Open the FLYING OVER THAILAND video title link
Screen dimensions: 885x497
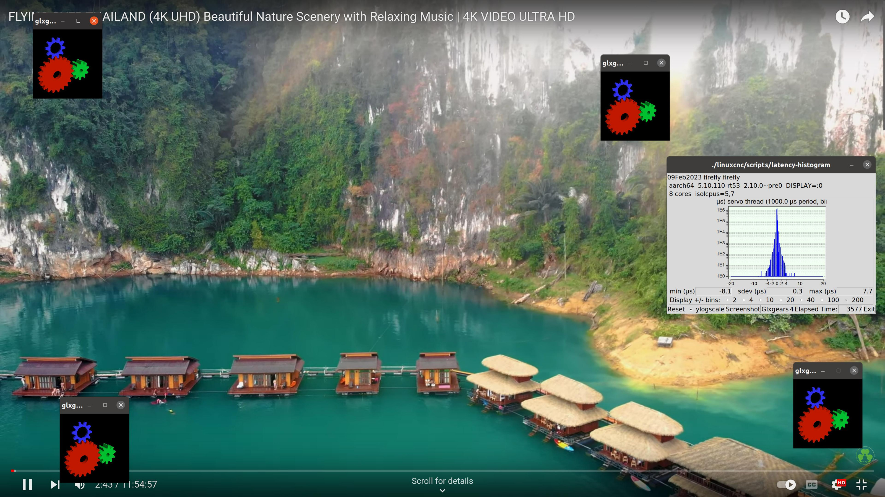[x=291, y=17]
